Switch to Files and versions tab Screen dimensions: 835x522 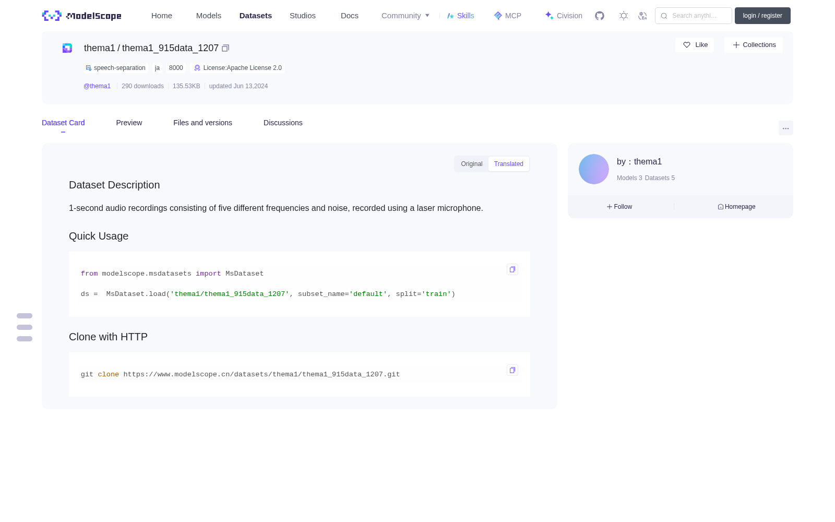click(x=202, y=123)
